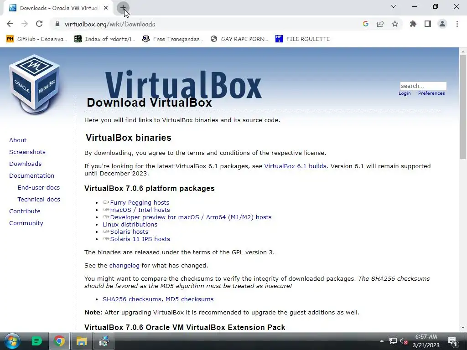Download the Solaris 11 IPS hosts package
The height and width of the screenshot is (350, 467).
(140, 239)
